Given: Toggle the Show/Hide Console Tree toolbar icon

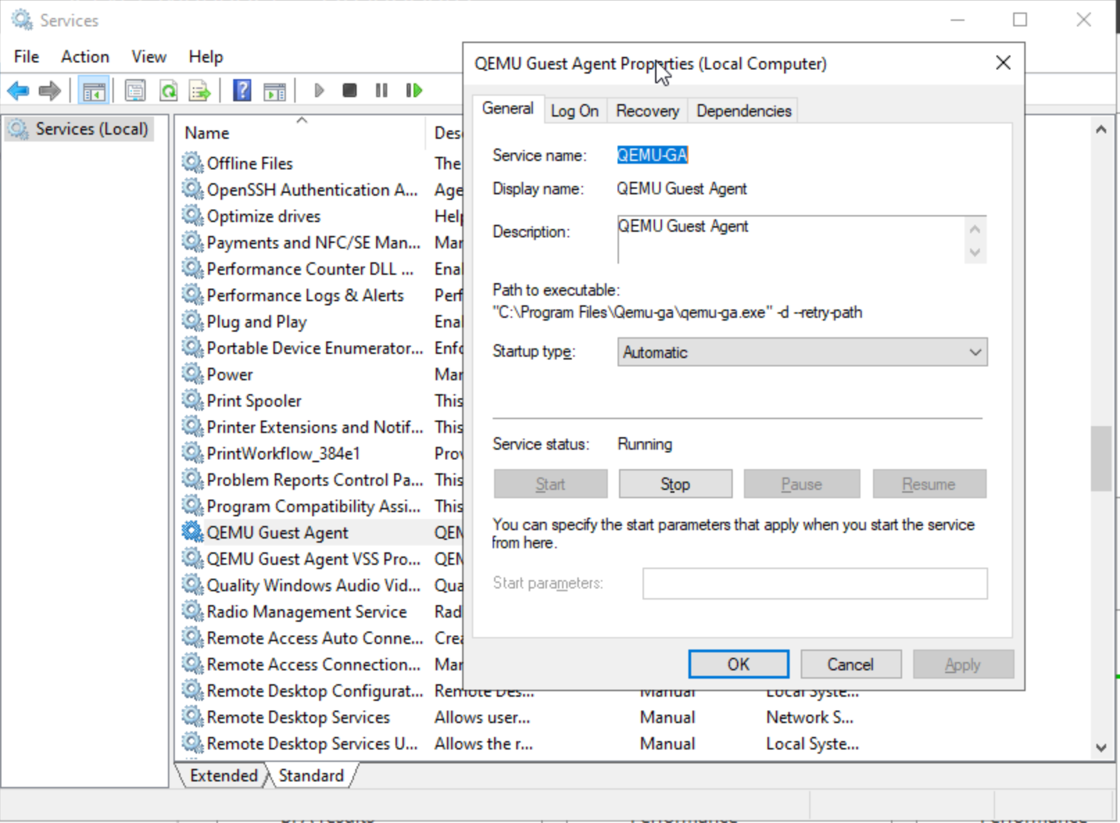Looking at the screenshot, I should pos(94,90).
